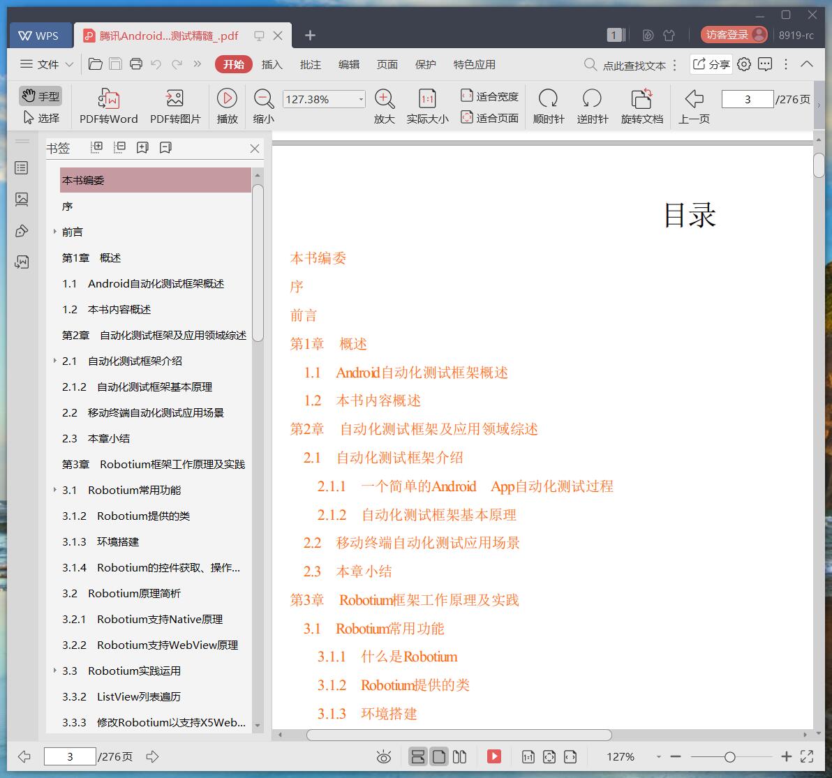Click the text search box
Image resolution: width=832 pixels, height=778 pixels.
click(x=625, y=65)
